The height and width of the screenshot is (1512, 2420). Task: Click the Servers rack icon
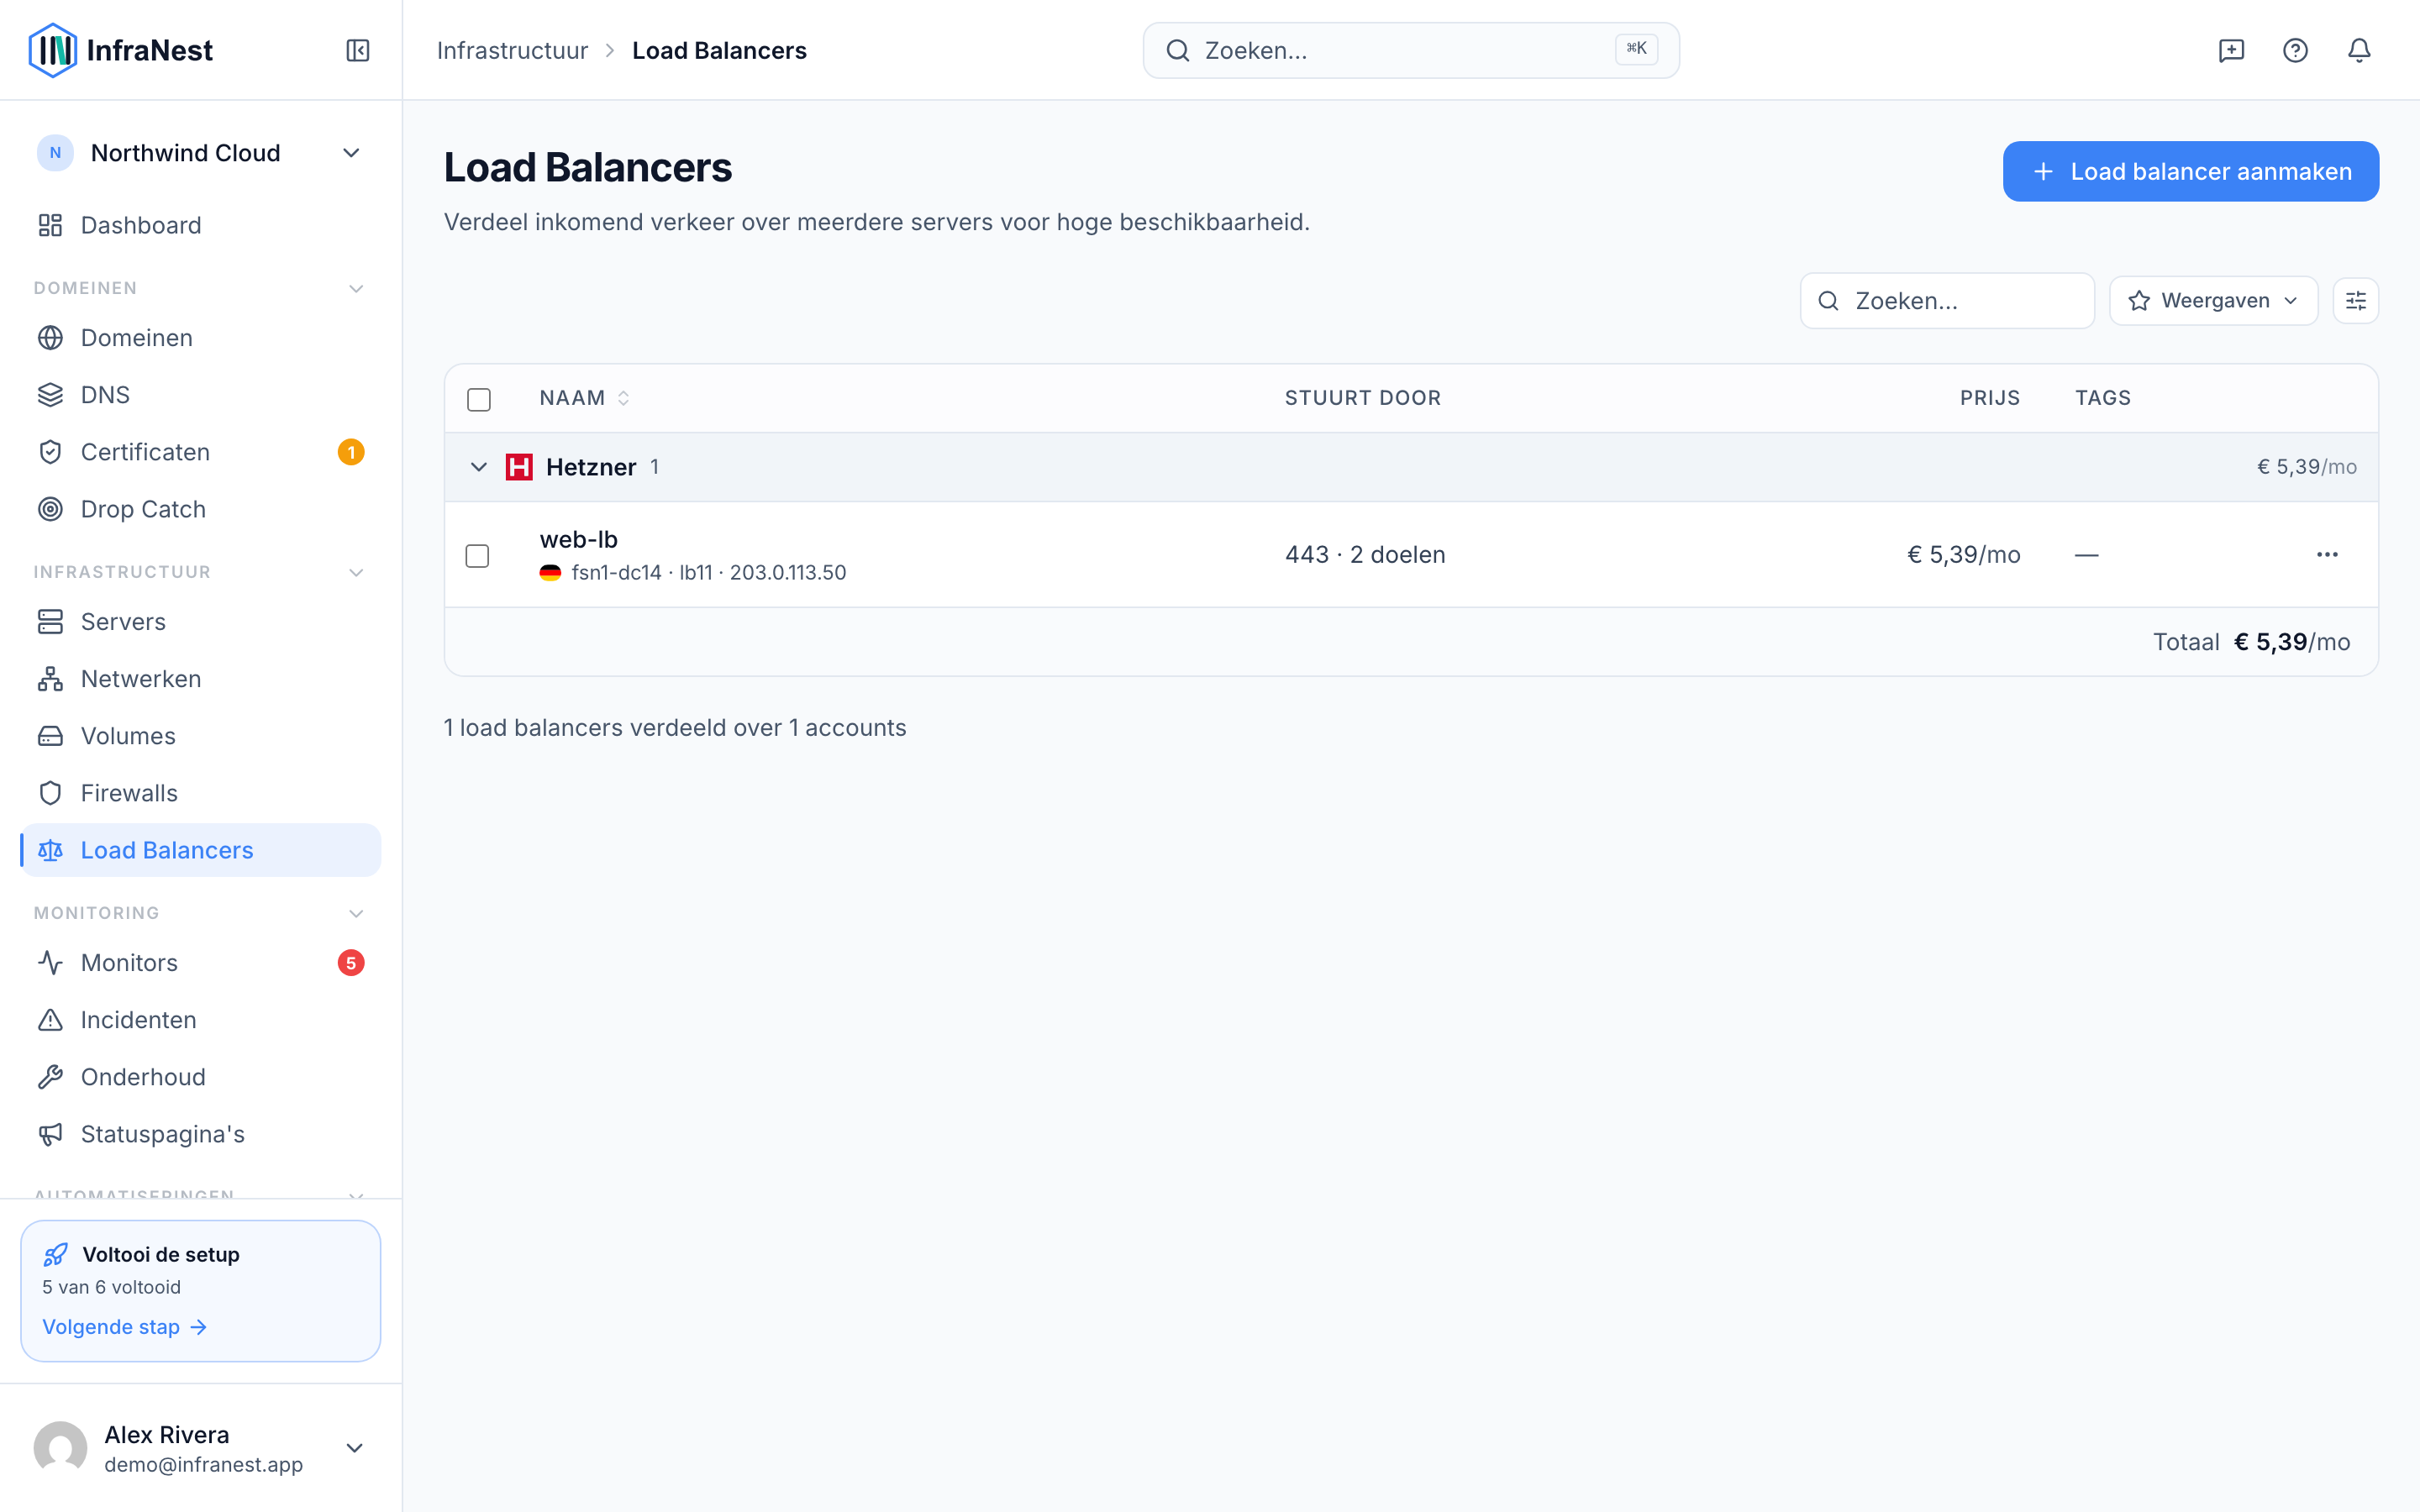(x=50, y=622)
